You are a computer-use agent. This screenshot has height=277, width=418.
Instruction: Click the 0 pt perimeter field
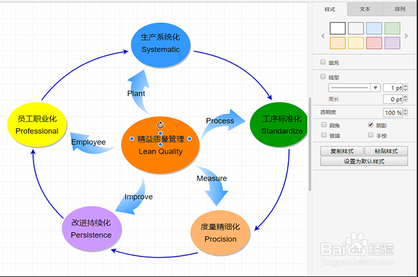[393, 99]
